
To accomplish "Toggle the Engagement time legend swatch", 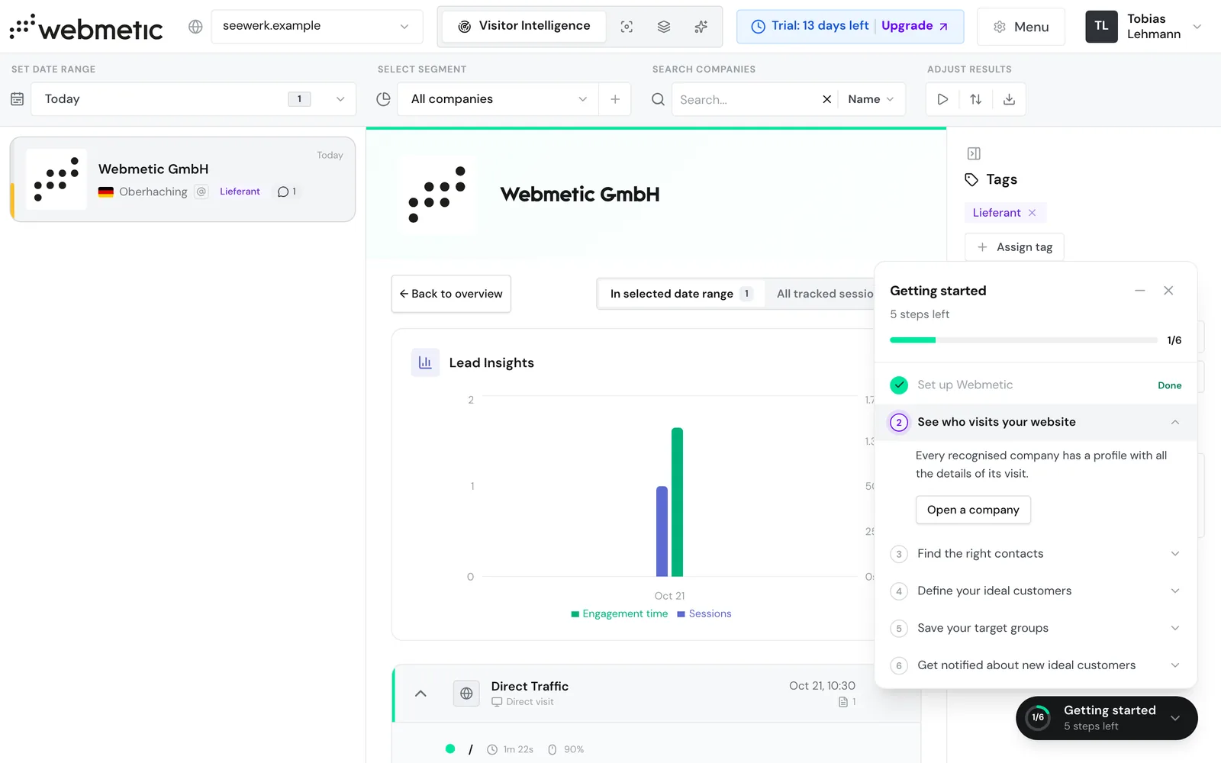I will (575, 614).
